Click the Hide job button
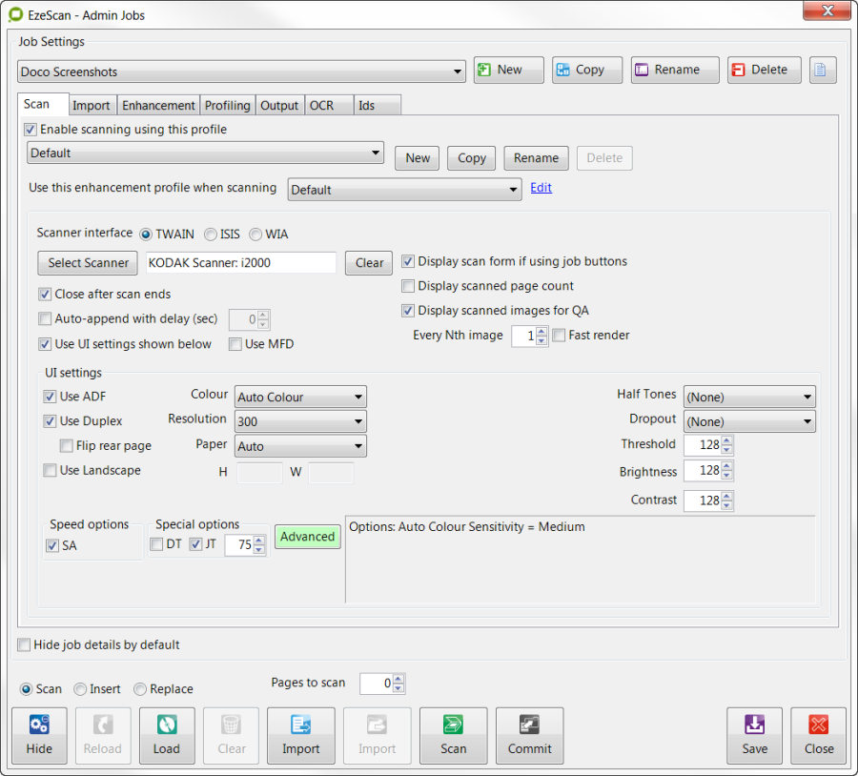Viewport: 858px width, 776px height. pos(39,735)
